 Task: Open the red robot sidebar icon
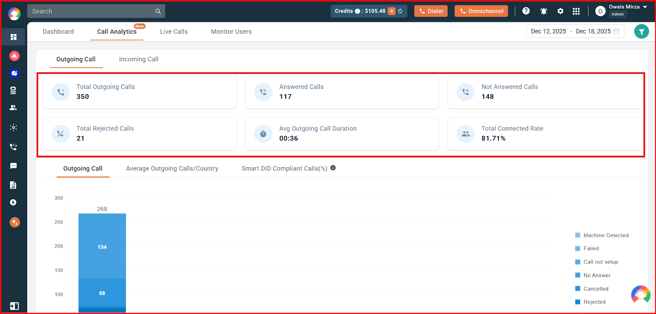tap(14, 56)
